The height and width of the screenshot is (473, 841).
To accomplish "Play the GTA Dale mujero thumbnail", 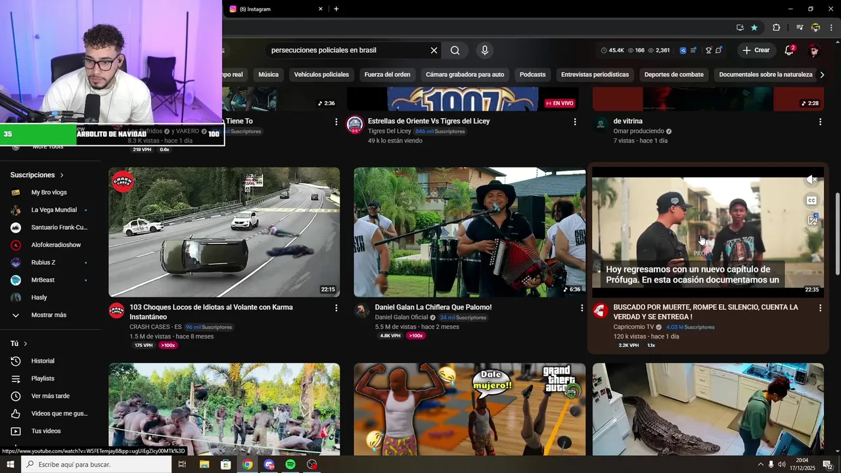I will (469, 409).
